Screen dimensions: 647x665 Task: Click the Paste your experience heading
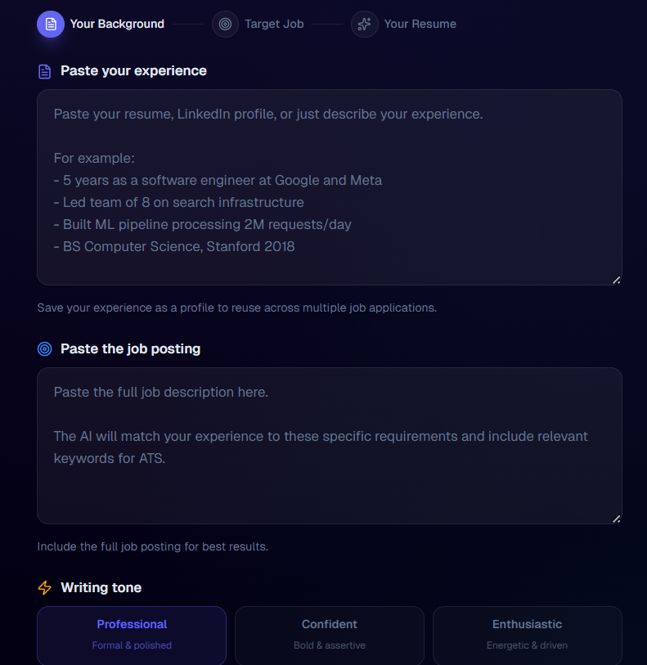pyautogui.click(x=133, y=71)
